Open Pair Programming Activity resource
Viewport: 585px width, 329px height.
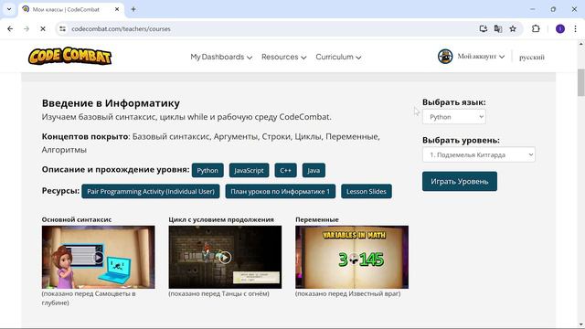pos(151,191)
